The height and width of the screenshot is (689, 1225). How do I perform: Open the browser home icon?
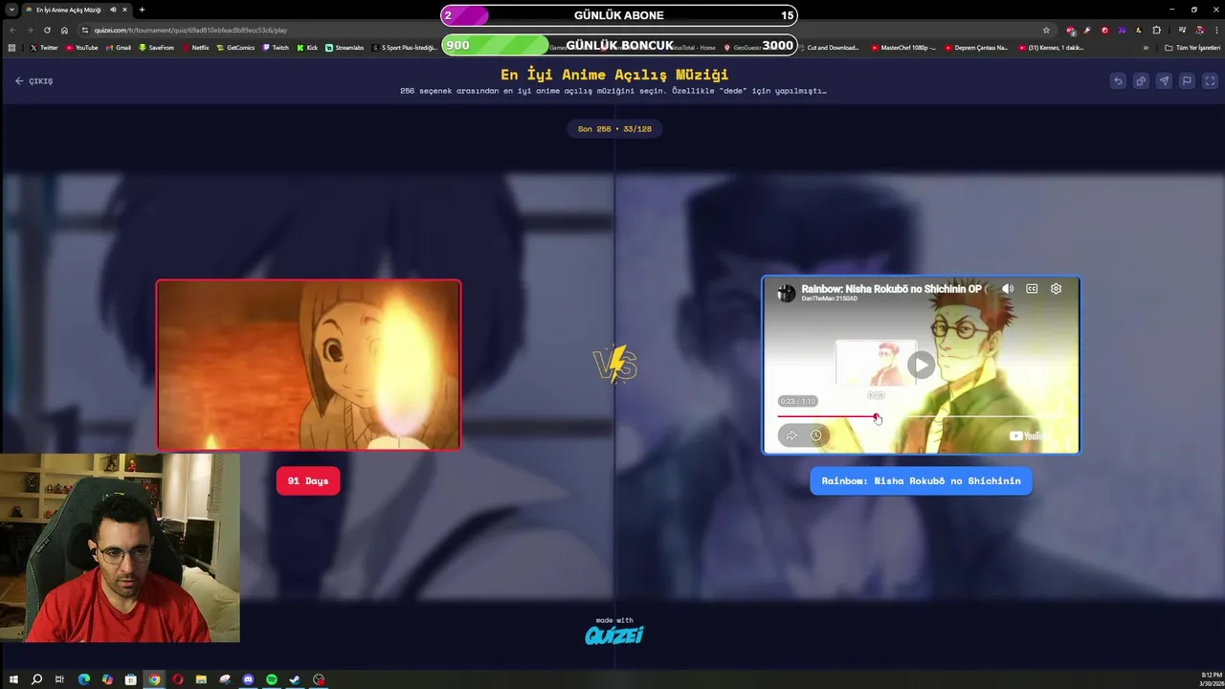click(64, 30)
